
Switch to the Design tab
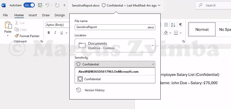click(x=60, y=15)
